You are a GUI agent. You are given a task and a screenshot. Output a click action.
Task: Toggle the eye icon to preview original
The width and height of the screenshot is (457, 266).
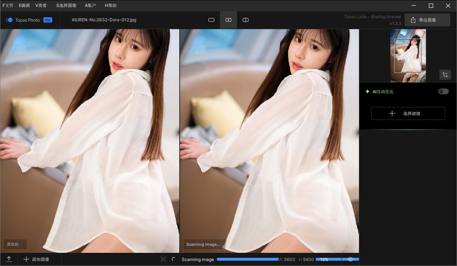click(x=350, y=259)
